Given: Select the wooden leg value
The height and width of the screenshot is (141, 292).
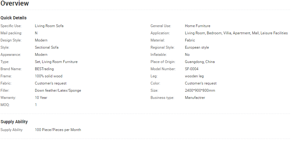Looking at the screenshot, I should (195, 76).
